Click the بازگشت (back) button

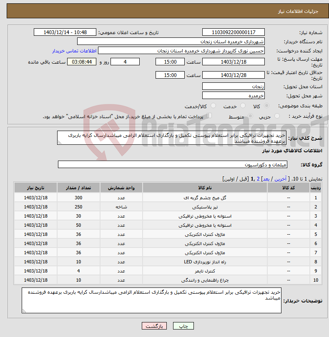[154, 326]
